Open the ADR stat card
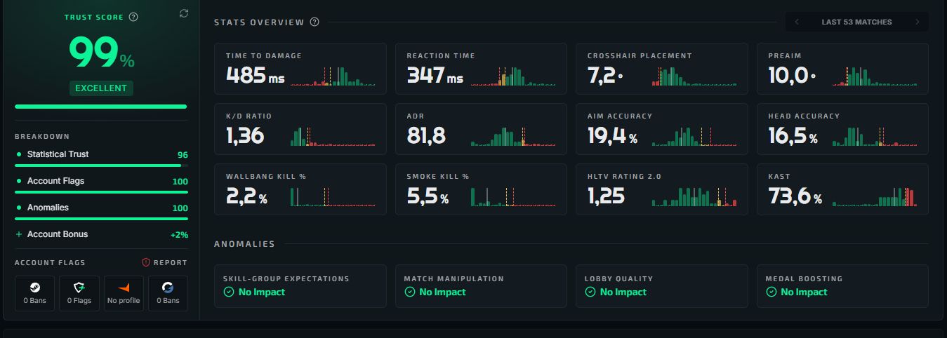Viewport: 947px width, 338px height. tap(481, 129)
